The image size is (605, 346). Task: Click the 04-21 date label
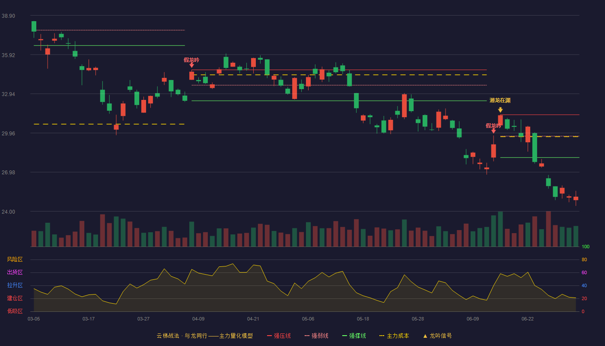pos(253,319)
